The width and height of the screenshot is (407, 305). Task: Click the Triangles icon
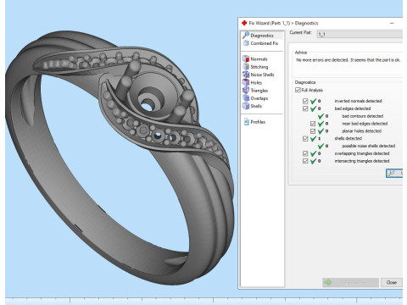click(x=246, y=91)
